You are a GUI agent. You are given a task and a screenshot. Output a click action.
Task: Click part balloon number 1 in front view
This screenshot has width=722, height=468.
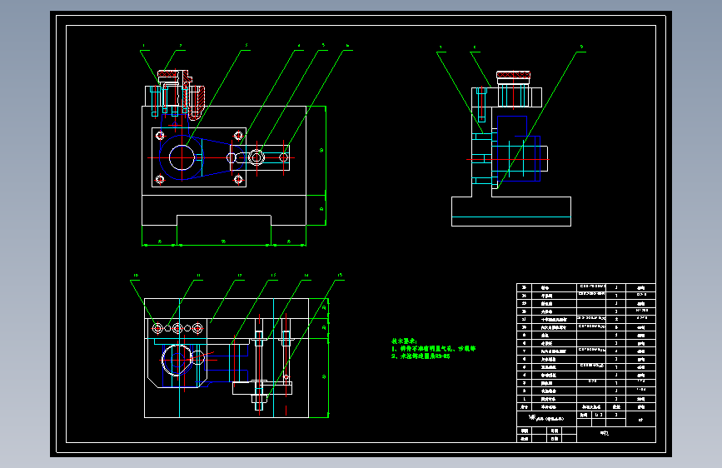pos(144,46)
